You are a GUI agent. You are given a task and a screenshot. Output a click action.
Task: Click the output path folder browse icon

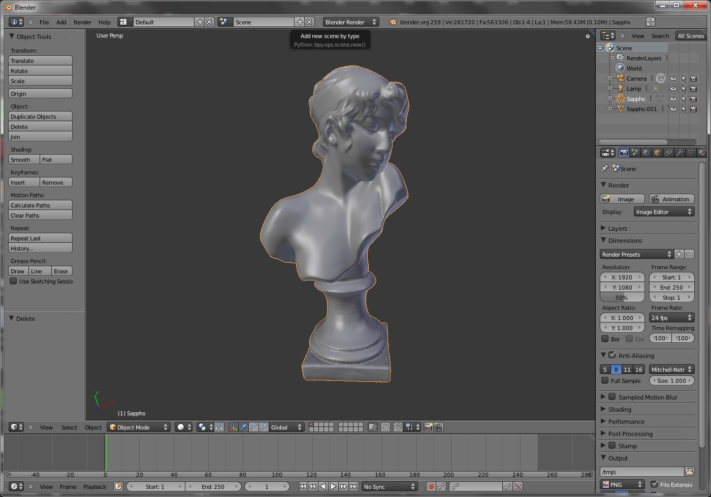pyautogui.click(x=689, y=472)
